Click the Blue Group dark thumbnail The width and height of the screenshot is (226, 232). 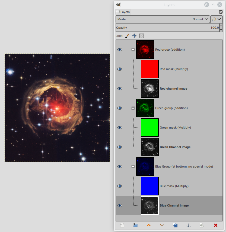pos(145,166)
